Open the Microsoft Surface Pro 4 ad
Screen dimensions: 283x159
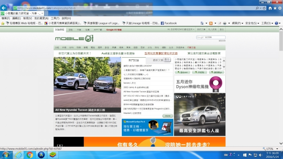pos(147,127)
